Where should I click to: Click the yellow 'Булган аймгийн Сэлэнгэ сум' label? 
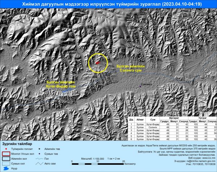131,68
